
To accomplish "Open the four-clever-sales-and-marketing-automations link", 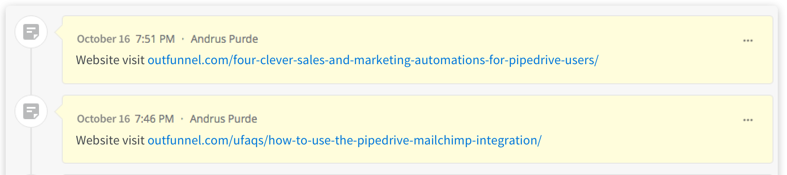I will point(373,60).
